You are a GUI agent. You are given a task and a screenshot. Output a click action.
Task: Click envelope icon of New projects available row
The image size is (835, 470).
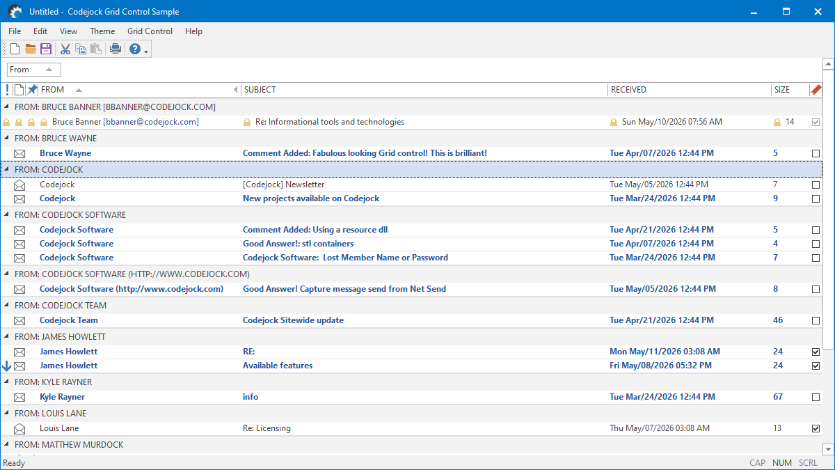(19, 198)
